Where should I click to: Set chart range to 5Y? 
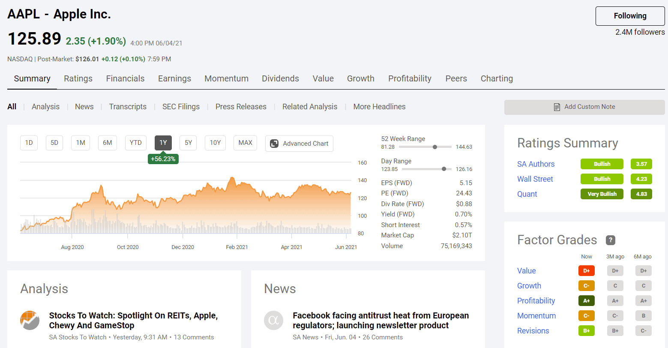pyautogui.click(x=188, y=143)
